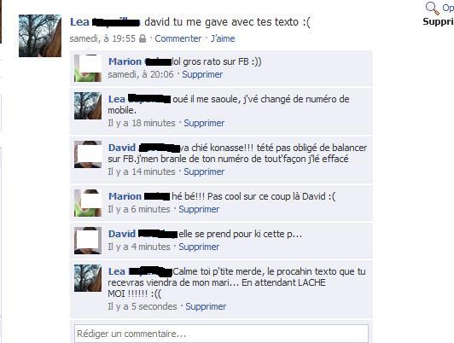Click Supprimer on David's 14 minutes comment

204,171
